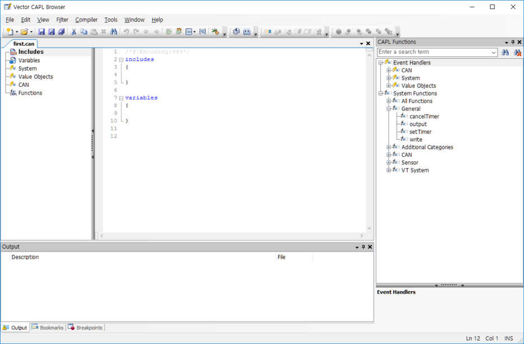Click the Delete X icon in toolbar

point(104,32)
